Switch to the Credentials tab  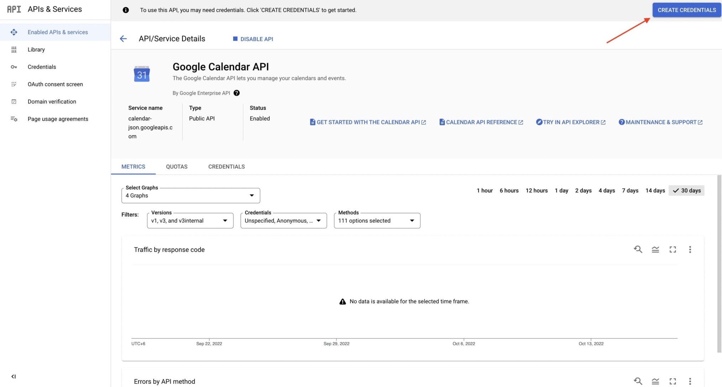coord(226,166)
